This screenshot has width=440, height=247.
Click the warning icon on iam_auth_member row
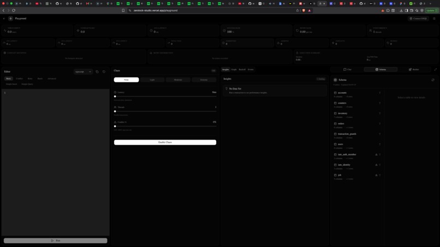click(376, 154)
